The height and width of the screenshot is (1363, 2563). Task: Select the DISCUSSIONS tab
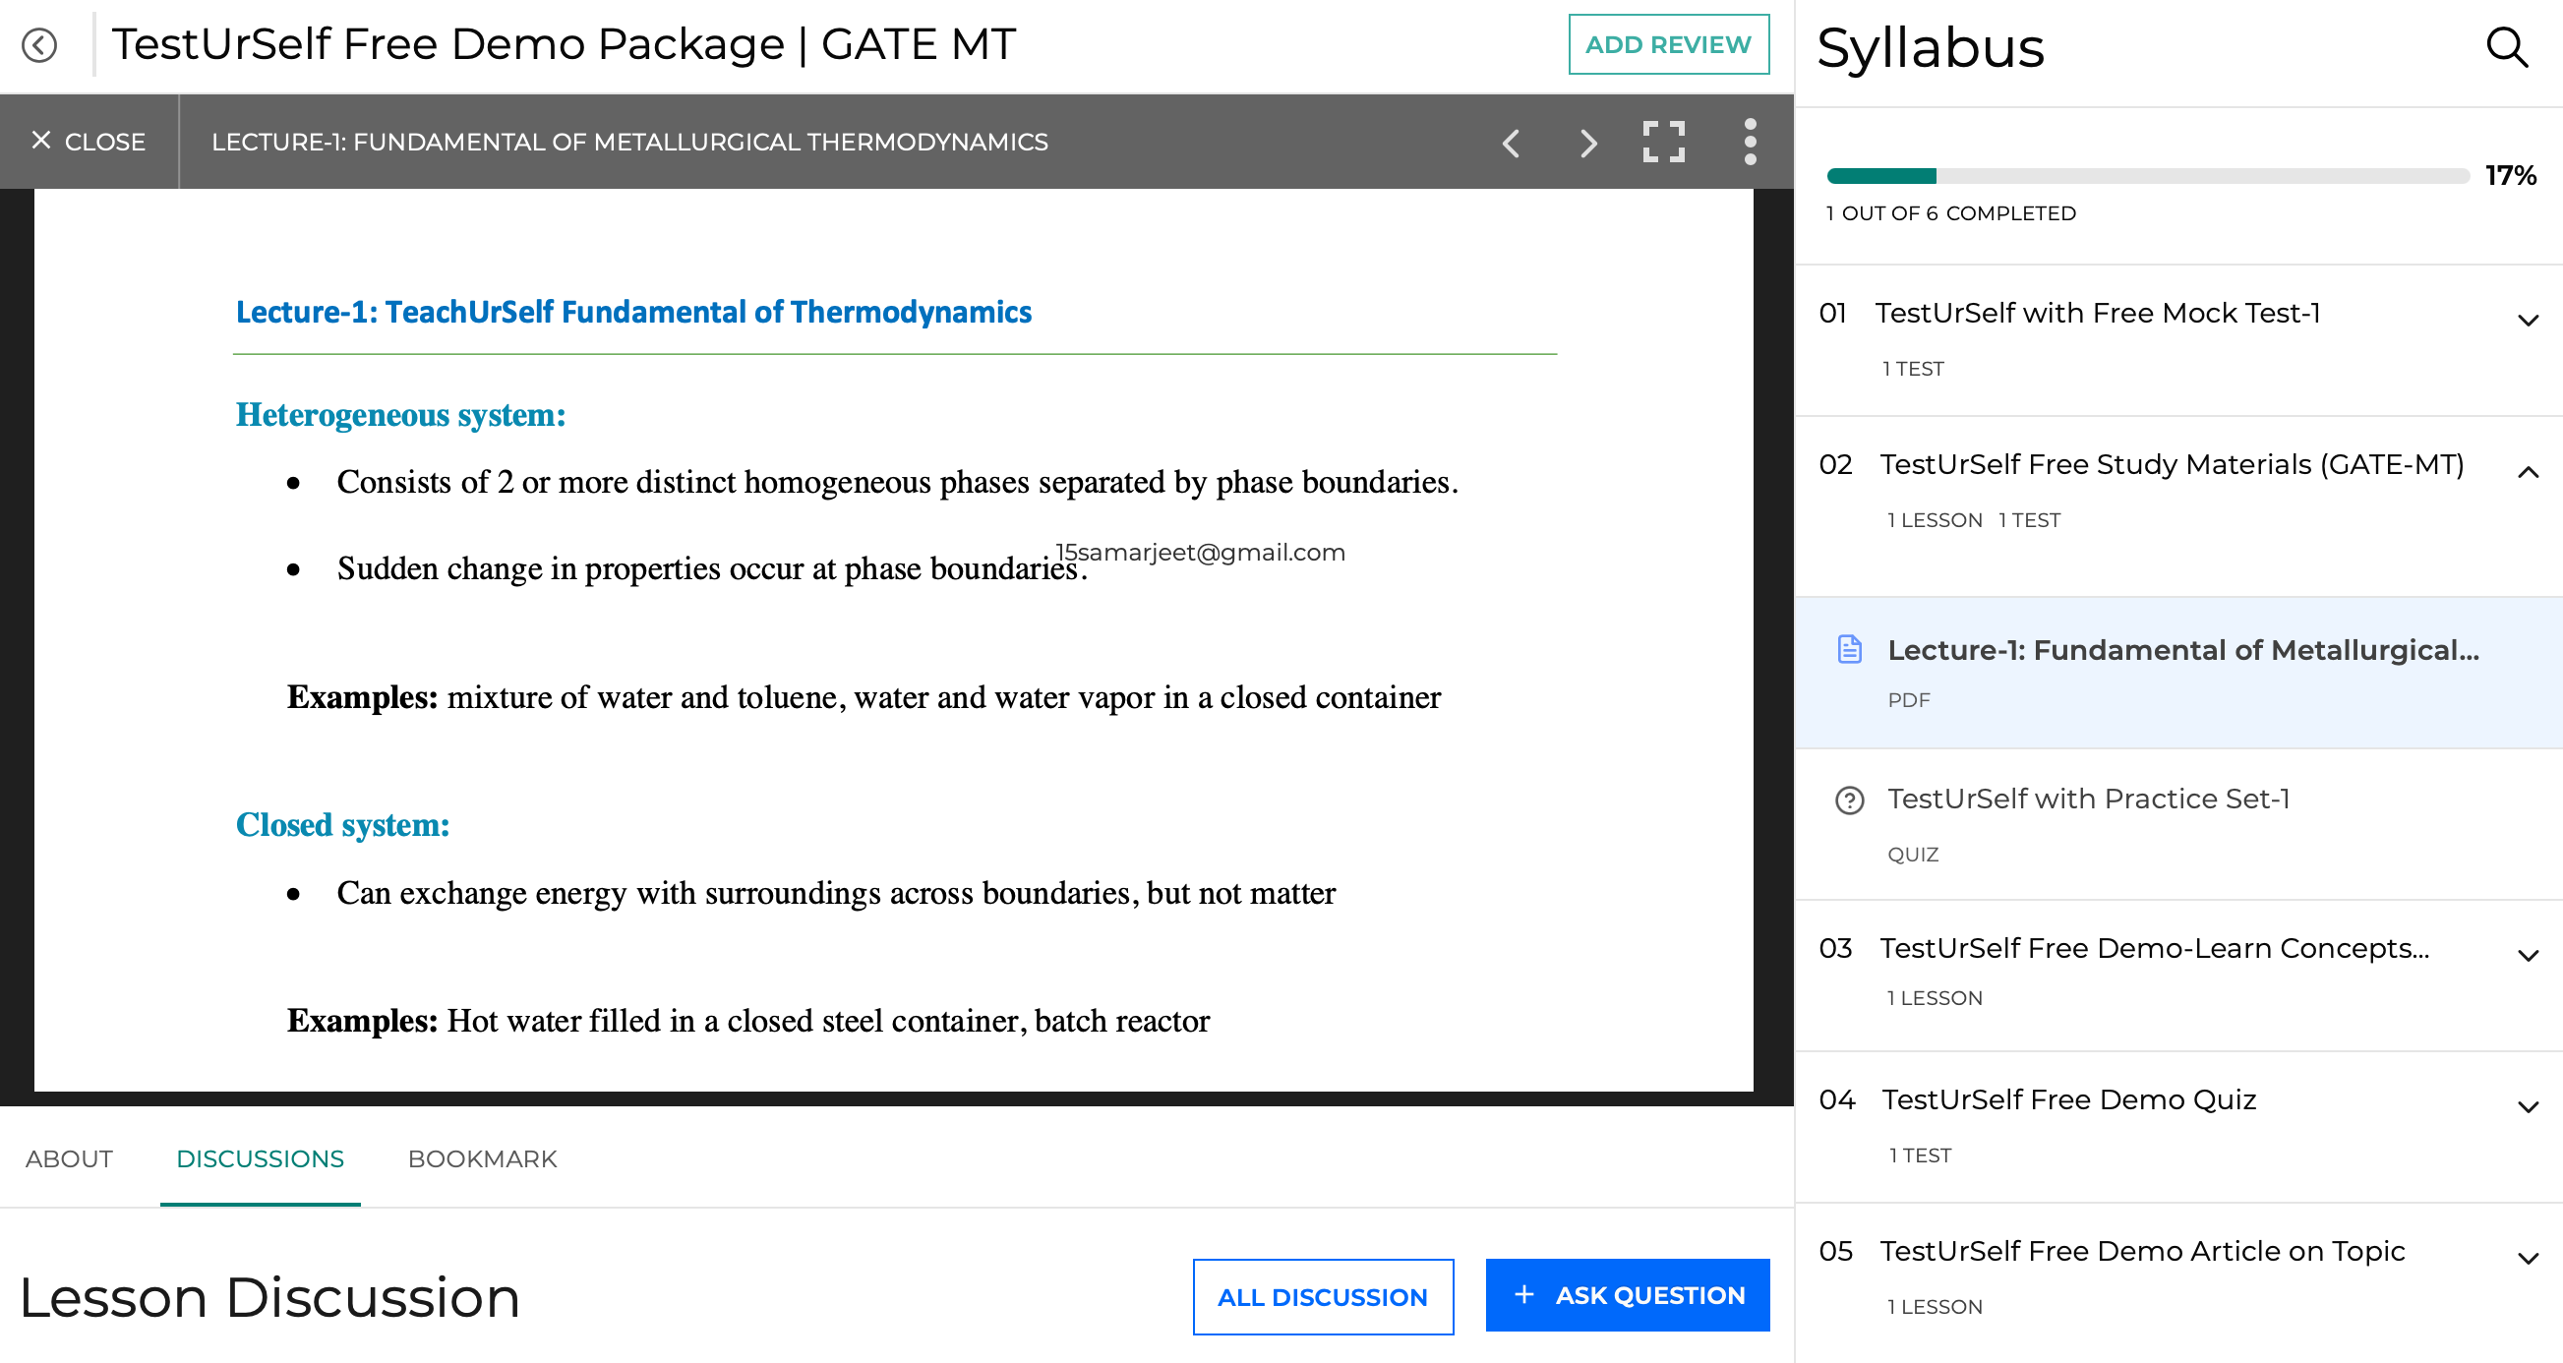(260, 1158)
